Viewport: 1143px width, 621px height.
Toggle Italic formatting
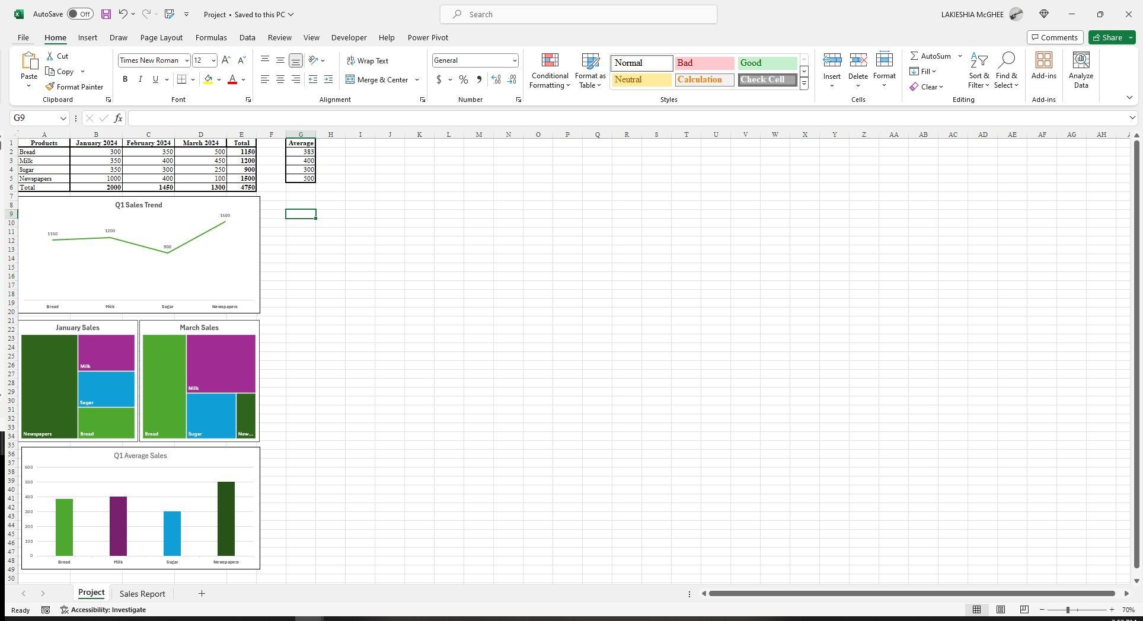[x=140, y=79]
